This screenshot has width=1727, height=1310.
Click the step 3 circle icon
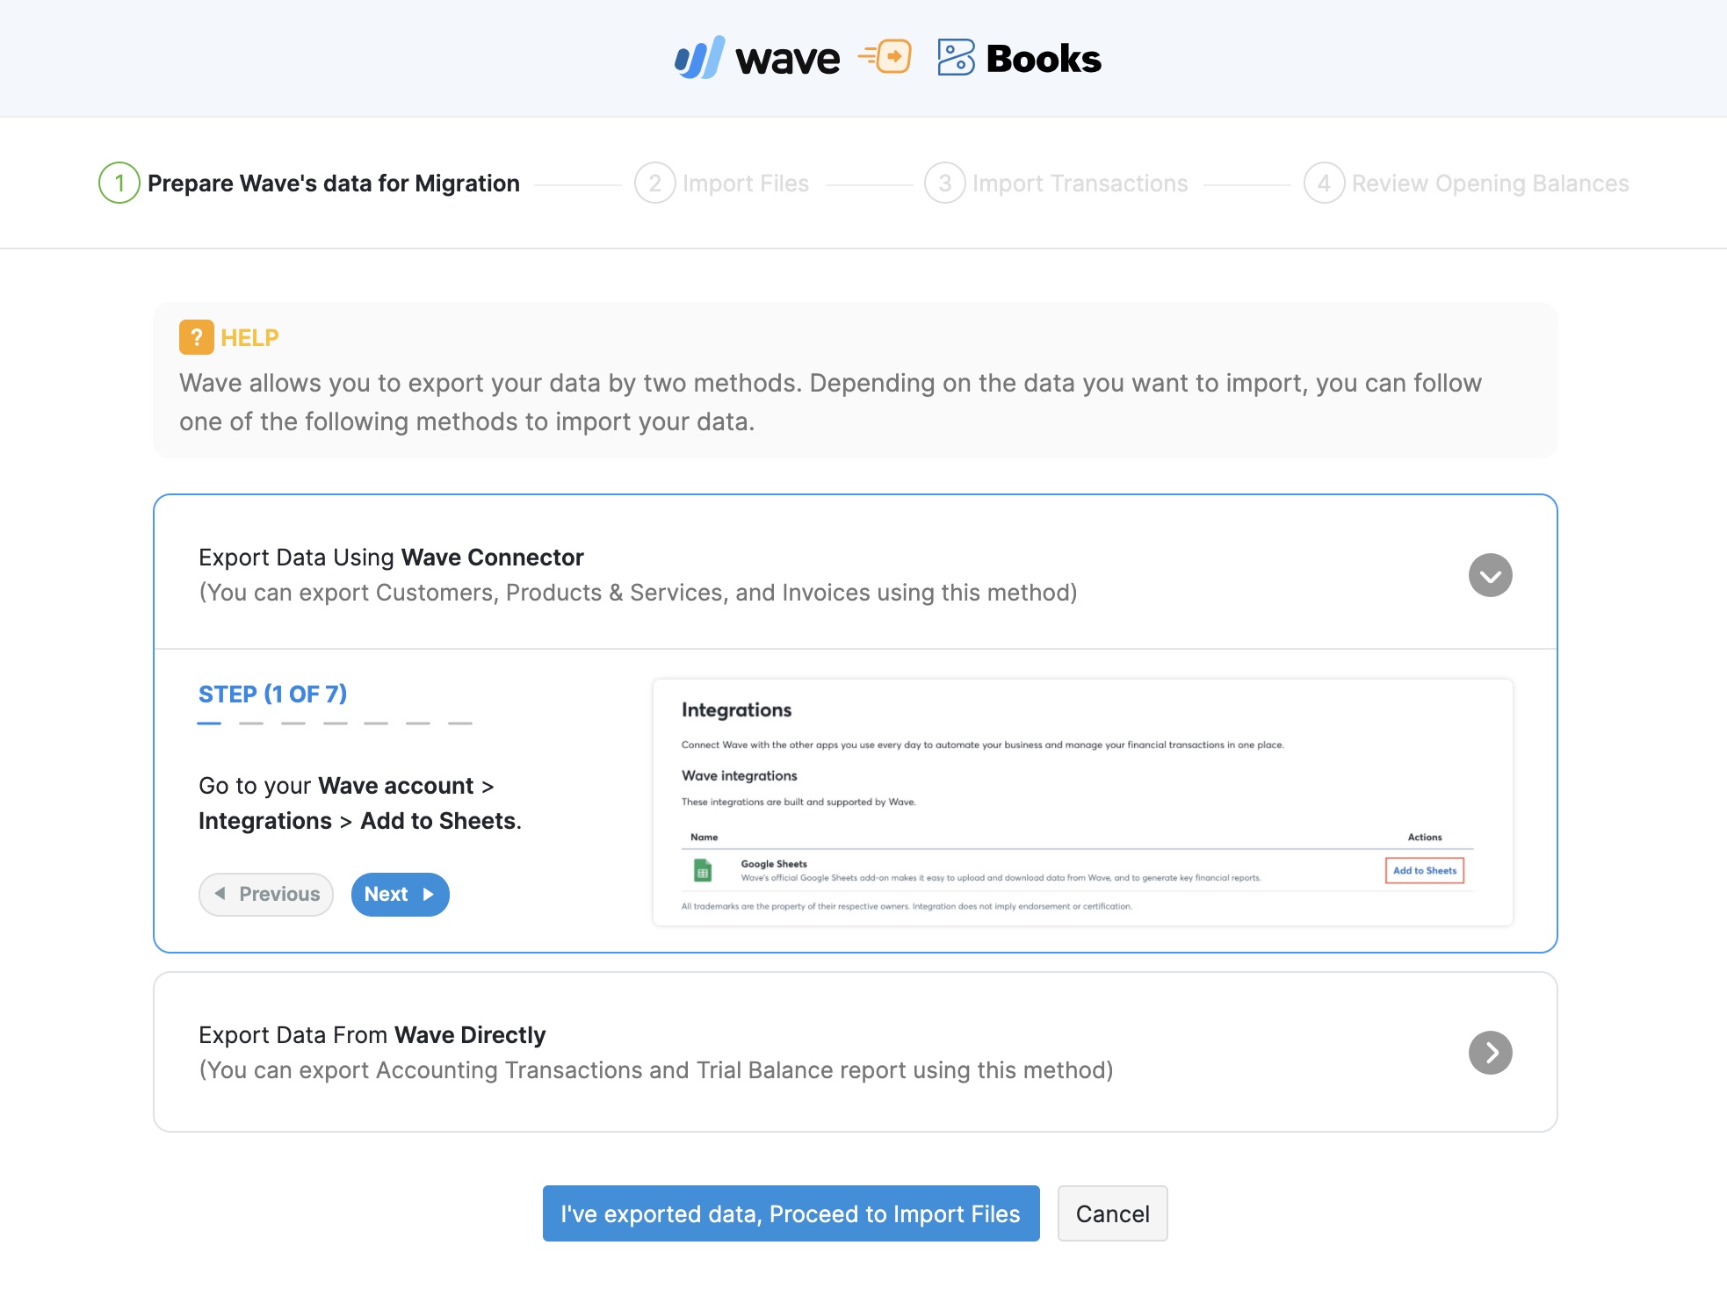(x=944, y=183)
